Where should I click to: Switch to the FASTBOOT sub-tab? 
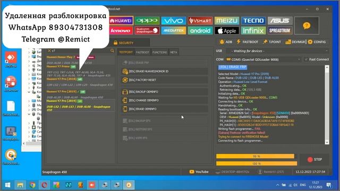(142, 52)
